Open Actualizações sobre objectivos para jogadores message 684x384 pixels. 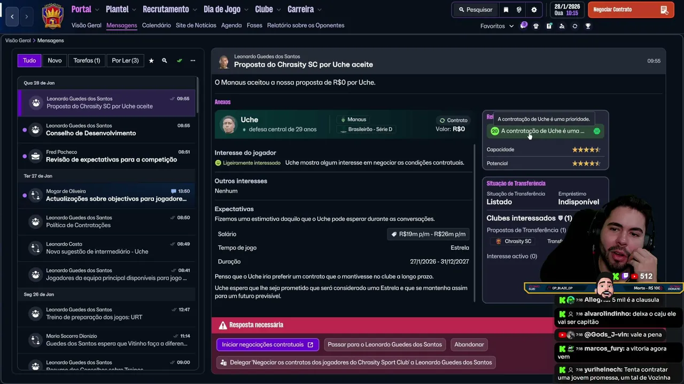tap(107, 195)
